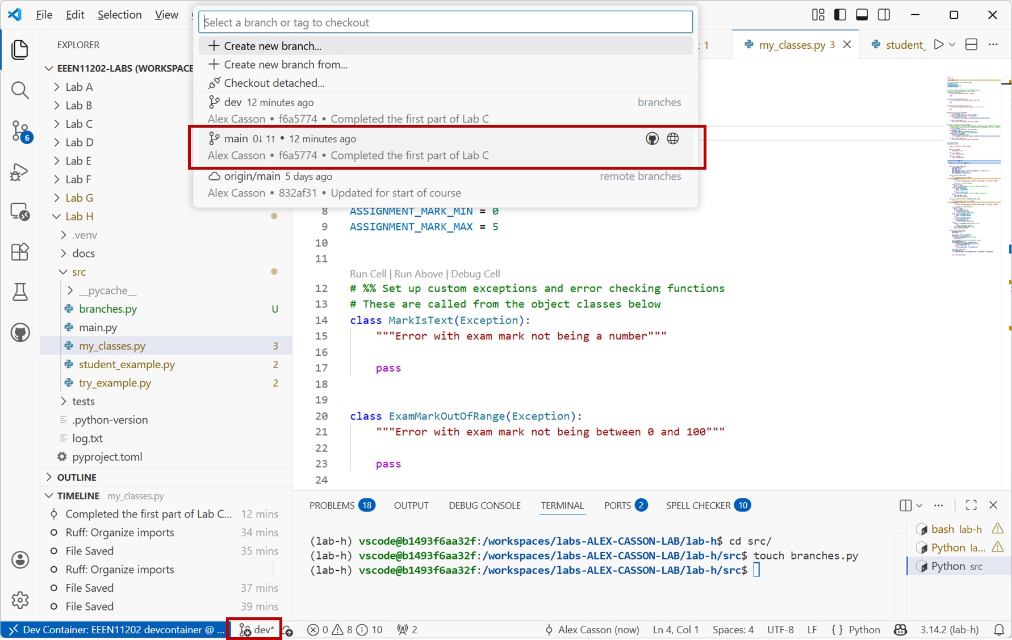The width and height of the screenshot is (1012, 640).
Task: Type in the branch checkout search box
Action: click(x=445, y=22)
